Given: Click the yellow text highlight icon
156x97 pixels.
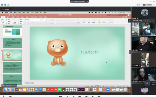Looking at the screenshot, I should [x=48, y=23].
